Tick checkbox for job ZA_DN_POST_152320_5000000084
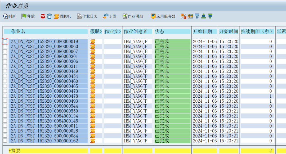 [5, 135]
